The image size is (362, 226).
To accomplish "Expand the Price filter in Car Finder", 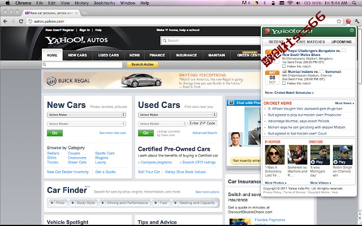I will click(x=58, y=203).
